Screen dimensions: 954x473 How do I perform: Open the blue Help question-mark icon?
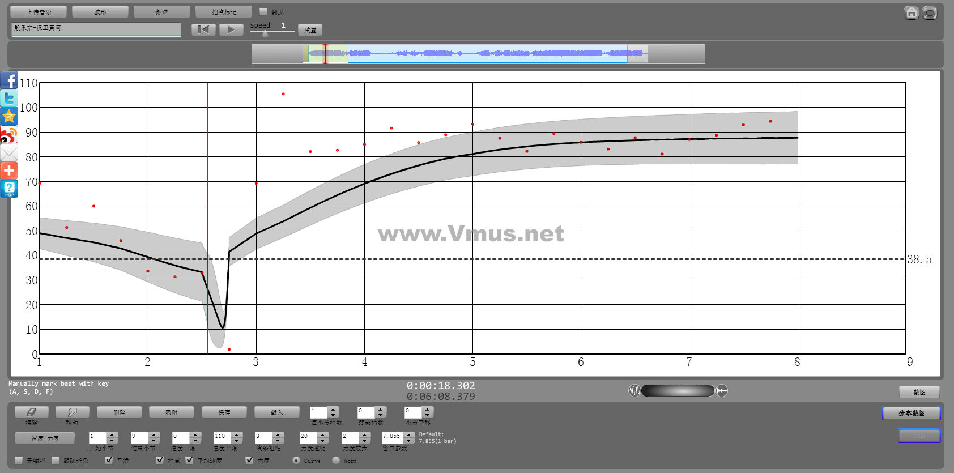pyautogui.click(x=9, y=189)
